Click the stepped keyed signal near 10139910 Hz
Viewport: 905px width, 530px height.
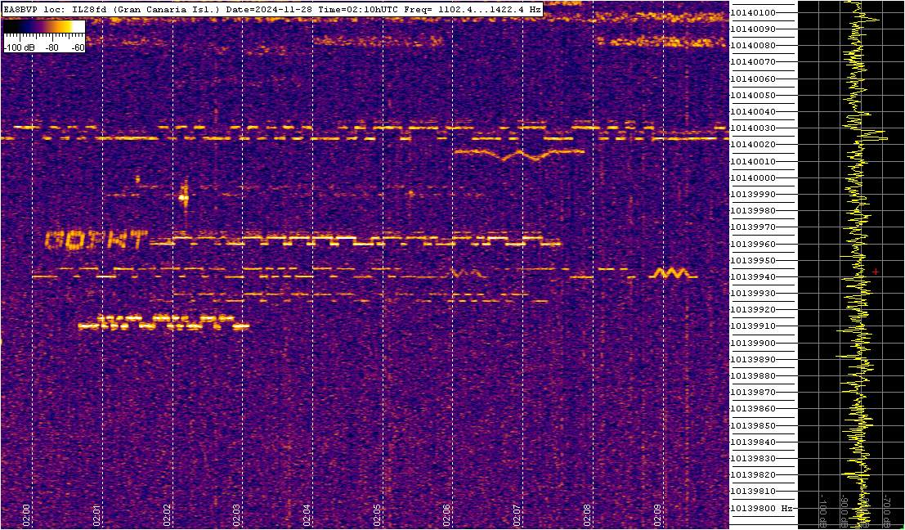pos(164,322)
